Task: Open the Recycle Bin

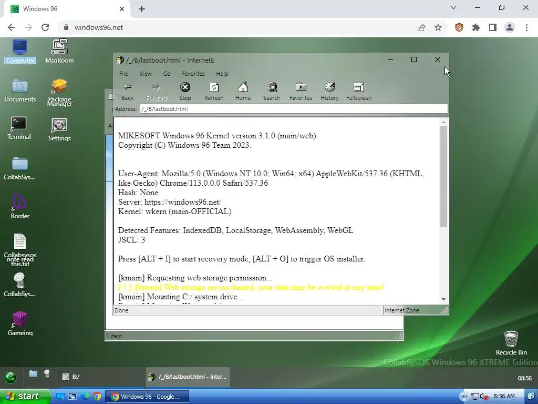Action: 511,343
